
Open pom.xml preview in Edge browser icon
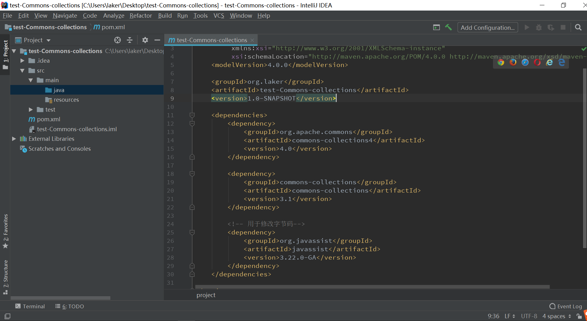562,62
